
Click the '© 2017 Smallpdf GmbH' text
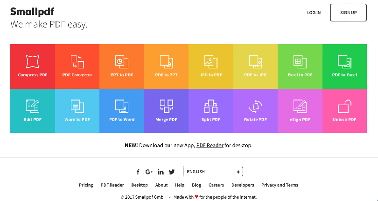(x=144, y=197)
